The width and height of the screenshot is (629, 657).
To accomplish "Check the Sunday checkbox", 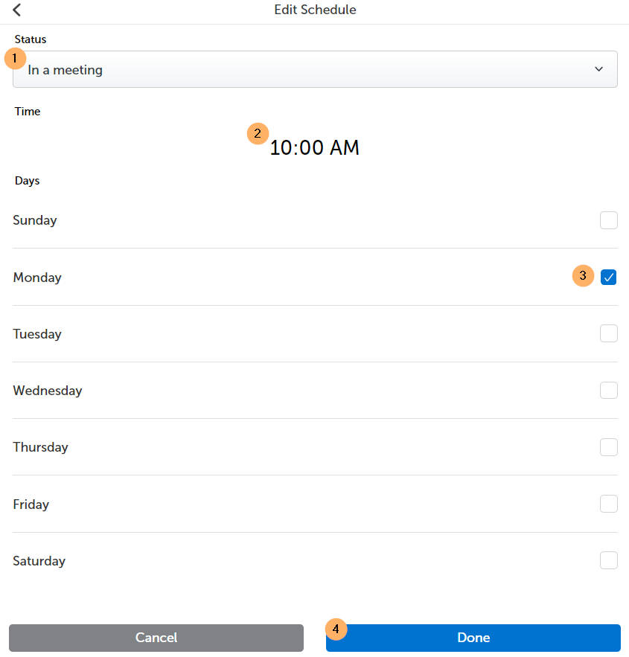I will point(608,220).
